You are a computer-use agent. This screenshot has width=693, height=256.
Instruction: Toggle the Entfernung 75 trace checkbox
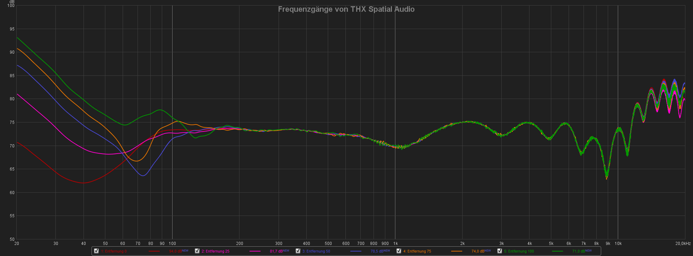coord(399,251)
